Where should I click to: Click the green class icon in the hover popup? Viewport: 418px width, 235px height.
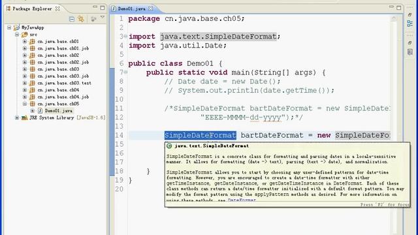point(169,146)
